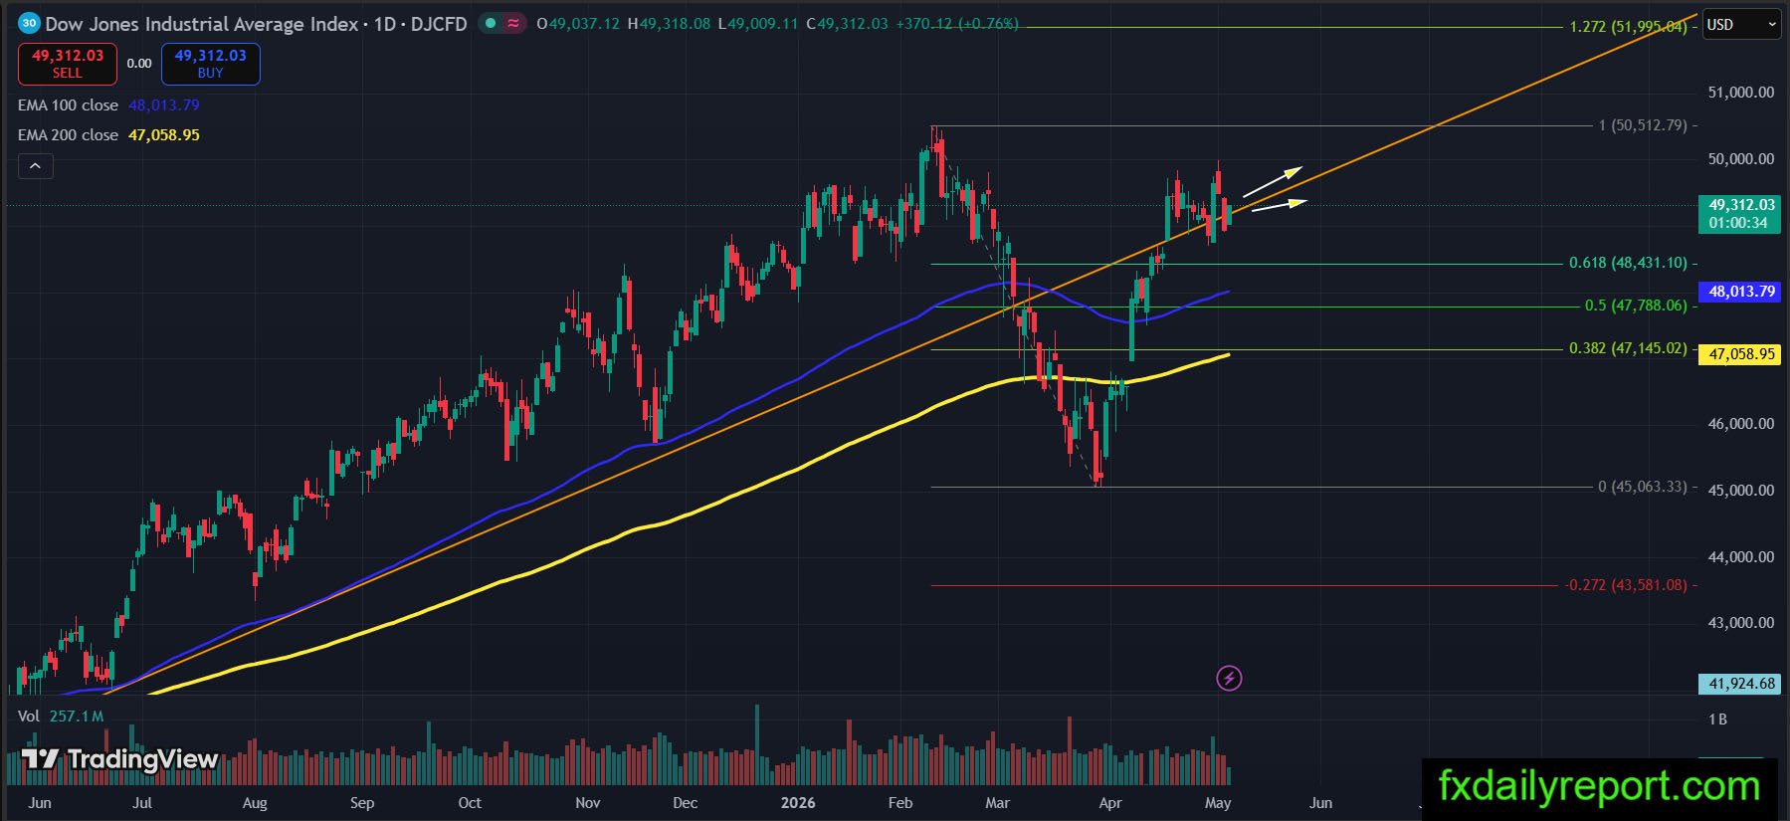Image resolution: width=1790 pixels, height=821 pixels.
Task: Click the green market status dot
Action: pyautogui.click(x=491, y=23)
